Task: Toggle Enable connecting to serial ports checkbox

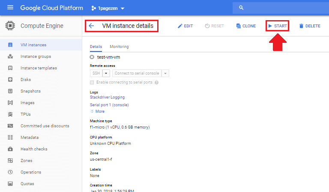Action: coord(92,82)
